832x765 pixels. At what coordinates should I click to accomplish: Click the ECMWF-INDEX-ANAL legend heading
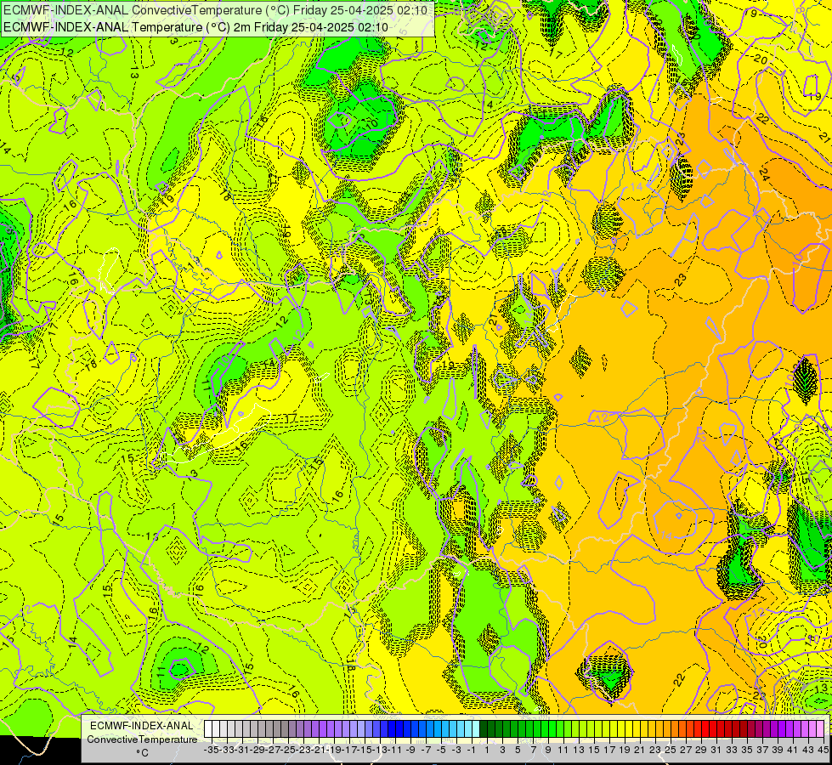click(x=142, y=726)
